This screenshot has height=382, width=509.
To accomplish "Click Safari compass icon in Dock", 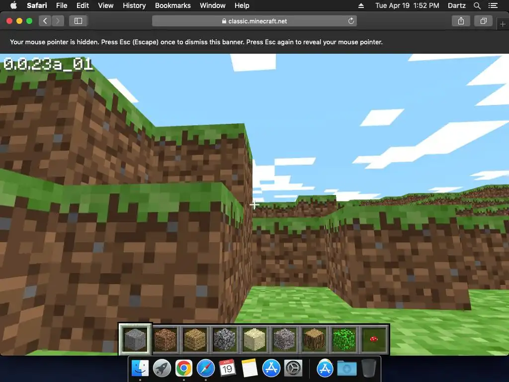I will coord(205,369).
